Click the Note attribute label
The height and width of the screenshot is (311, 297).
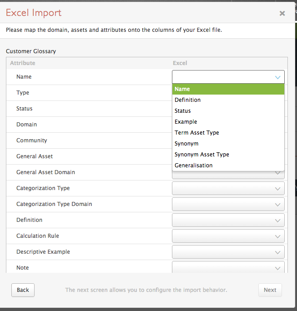(x=23, y=268)
